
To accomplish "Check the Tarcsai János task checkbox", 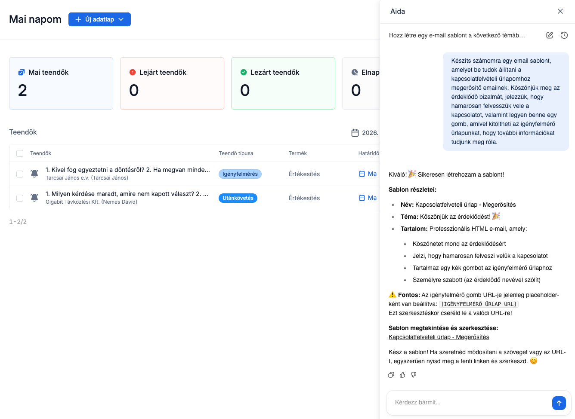I will 20,174.
